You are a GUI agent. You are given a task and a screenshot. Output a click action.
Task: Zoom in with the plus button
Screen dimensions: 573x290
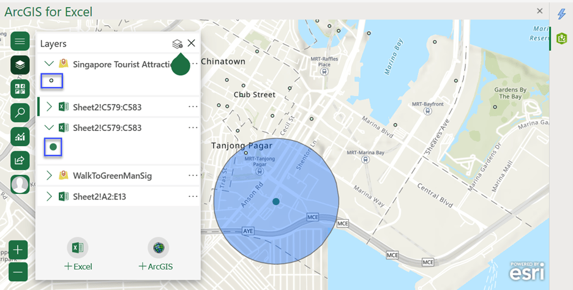[18, 250]
